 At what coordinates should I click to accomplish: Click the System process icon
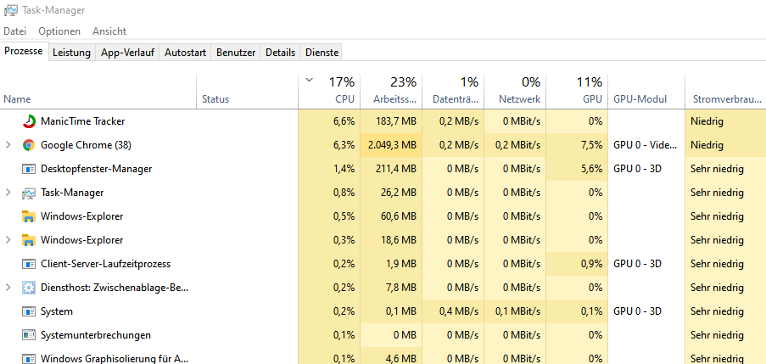coord(29,311)
